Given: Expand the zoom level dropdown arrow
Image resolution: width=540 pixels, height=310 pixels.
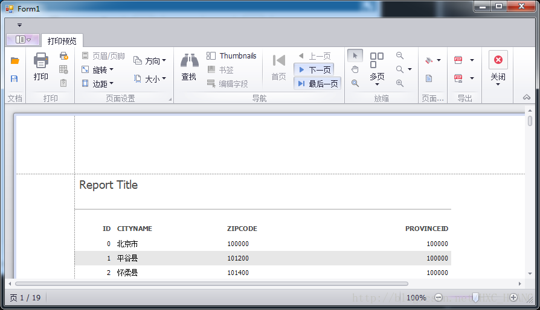Looking at the screenshot, I should [410, 69].
